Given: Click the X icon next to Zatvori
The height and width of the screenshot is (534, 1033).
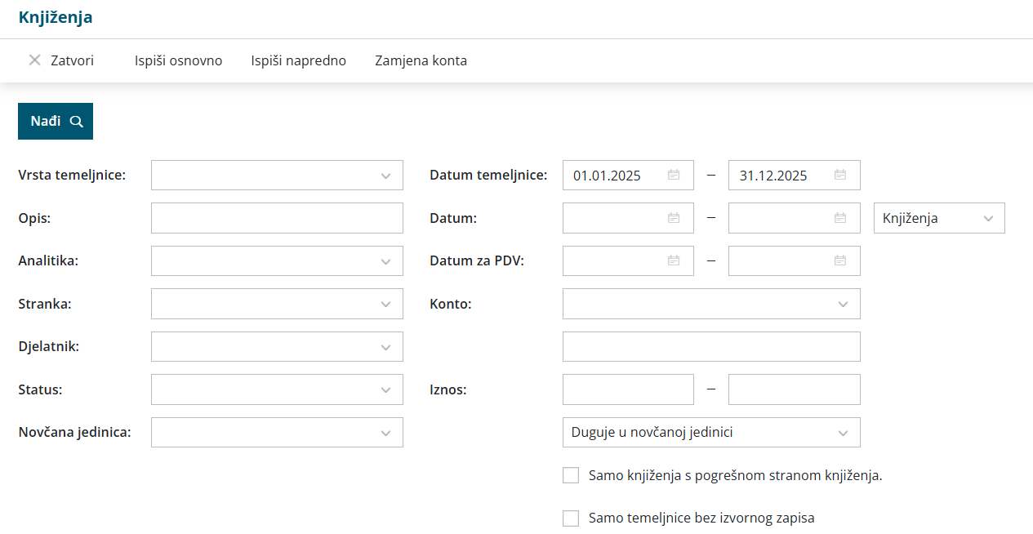Looking at the screenshot, I should pyautogui.click(x=34, y=60).
